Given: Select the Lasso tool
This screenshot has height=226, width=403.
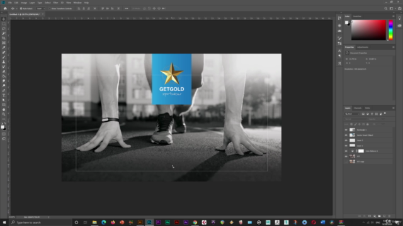Looking at the screenshot, I should pyautogui.click(x=4, y=28).
